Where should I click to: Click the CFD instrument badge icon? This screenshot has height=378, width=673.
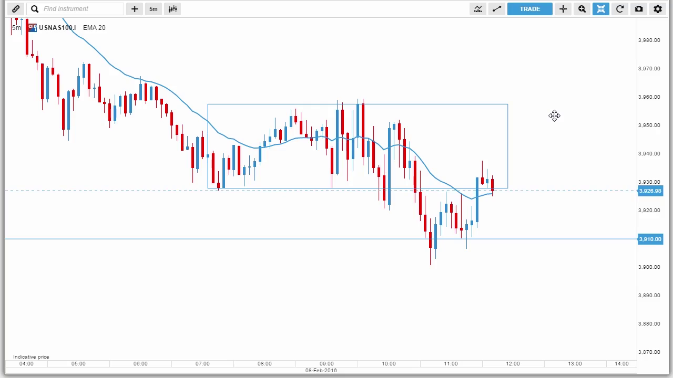click(x=33, y=27)
